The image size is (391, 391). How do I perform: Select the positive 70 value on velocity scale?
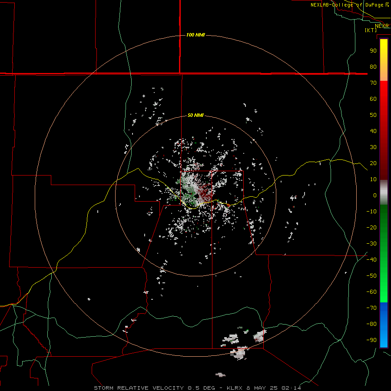(373, 83)
